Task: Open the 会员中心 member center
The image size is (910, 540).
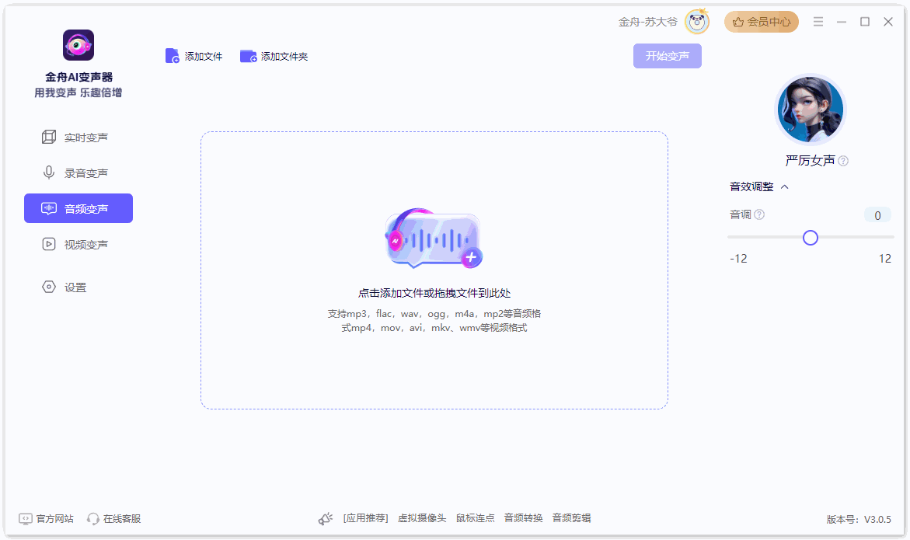Action: [x=762, y=23]
